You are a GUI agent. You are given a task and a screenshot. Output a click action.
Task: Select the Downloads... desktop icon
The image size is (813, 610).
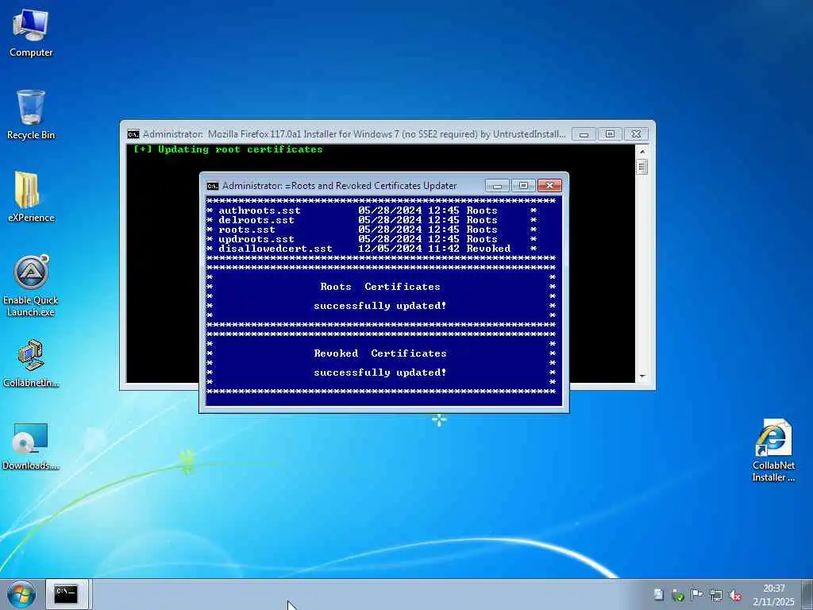[31, 446]
